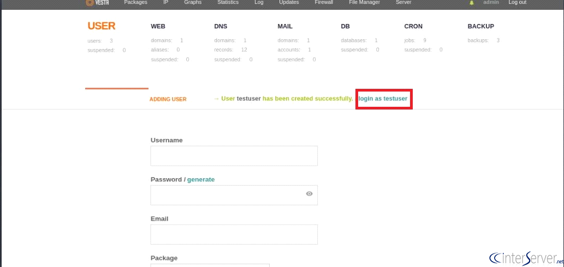Click the testuser name in success message
This screenshot has height=267, width=564.
click(248, 98)
